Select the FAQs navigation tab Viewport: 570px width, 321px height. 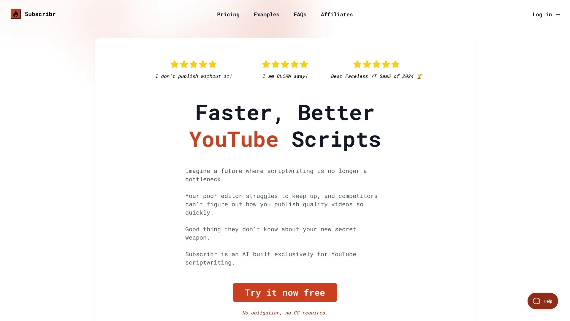300,14
